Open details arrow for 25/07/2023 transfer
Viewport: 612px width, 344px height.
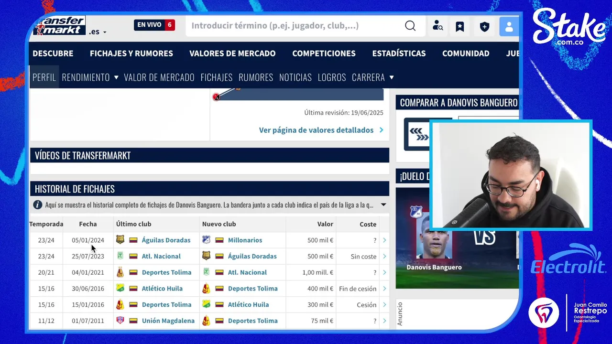tap(384, 257)
